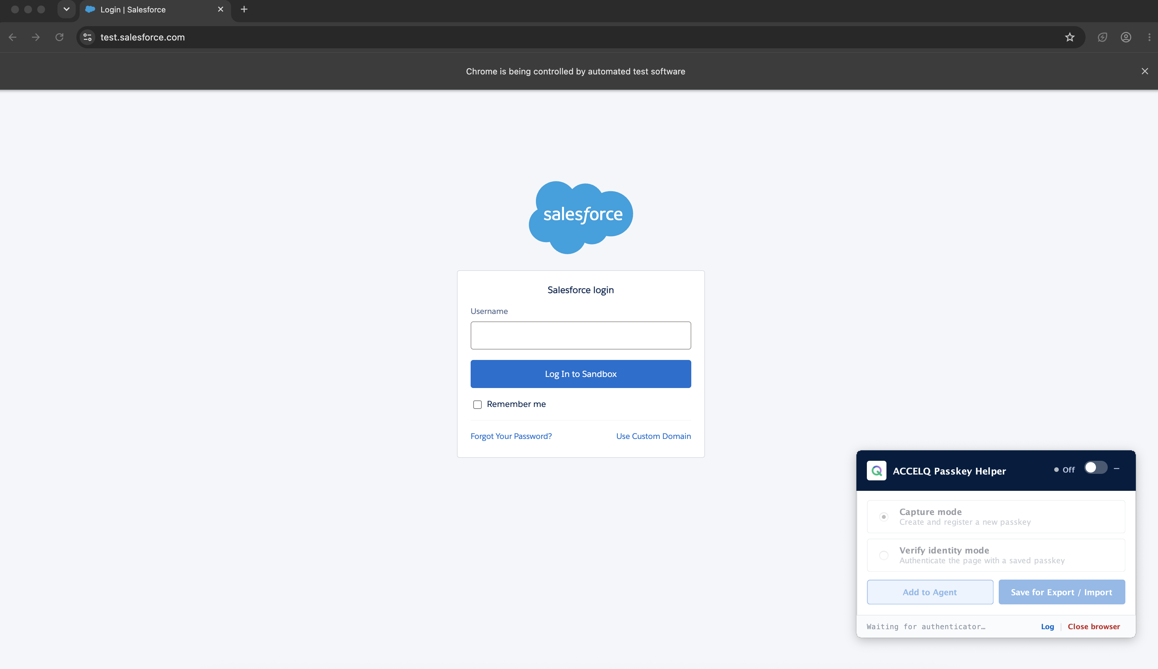Open the Log link in helper footer
This screenshot has width=1158, height=669.
click(1047, 627)
